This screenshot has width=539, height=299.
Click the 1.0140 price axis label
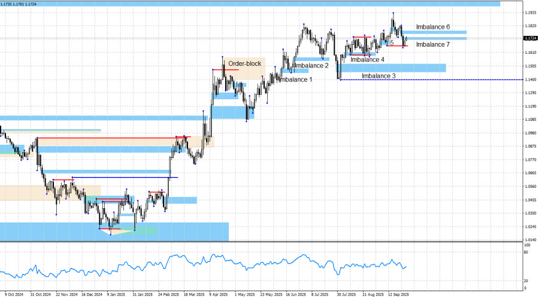coord(531,240)
